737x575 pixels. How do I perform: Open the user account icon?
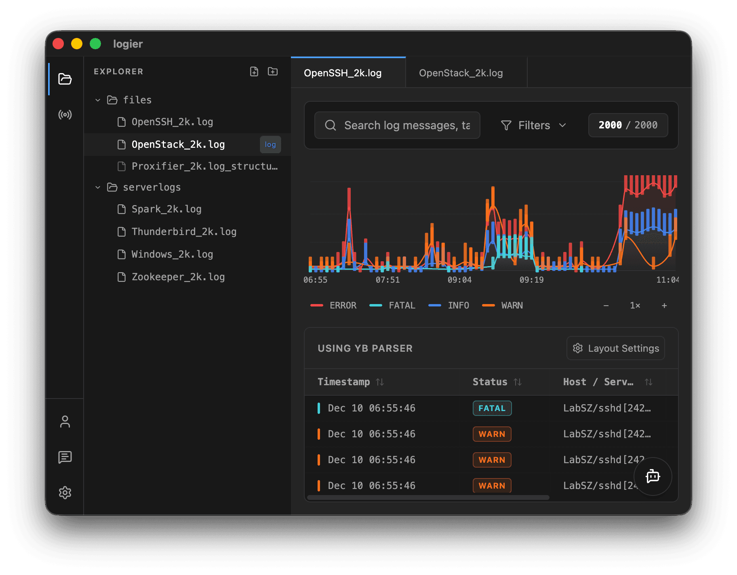coord(65,422)
